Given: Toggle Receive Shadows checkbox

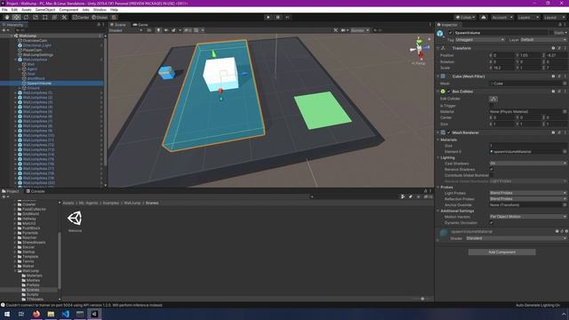Looking at the screenshot, I should (x=492, y=169).
